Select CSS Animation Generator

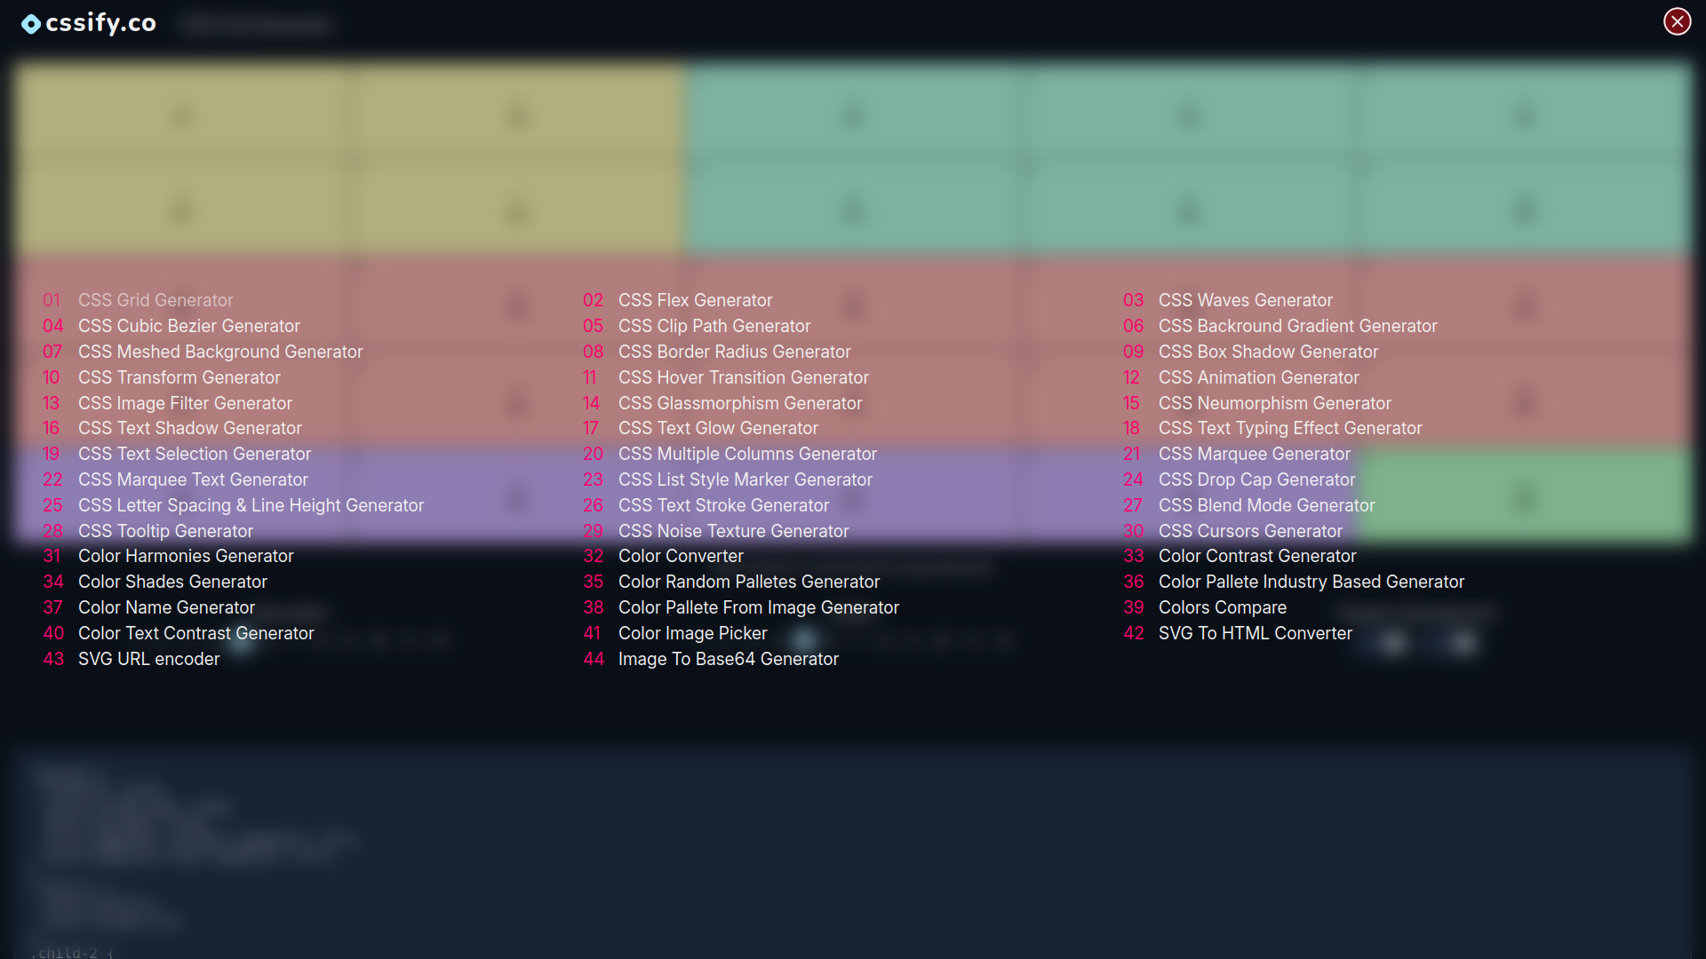1258,377
